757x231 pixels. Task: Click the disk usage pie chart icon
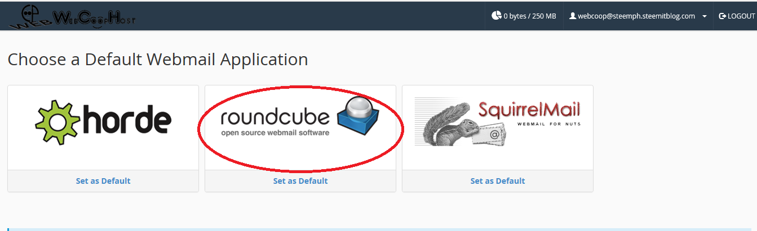[x=496, y=16]
